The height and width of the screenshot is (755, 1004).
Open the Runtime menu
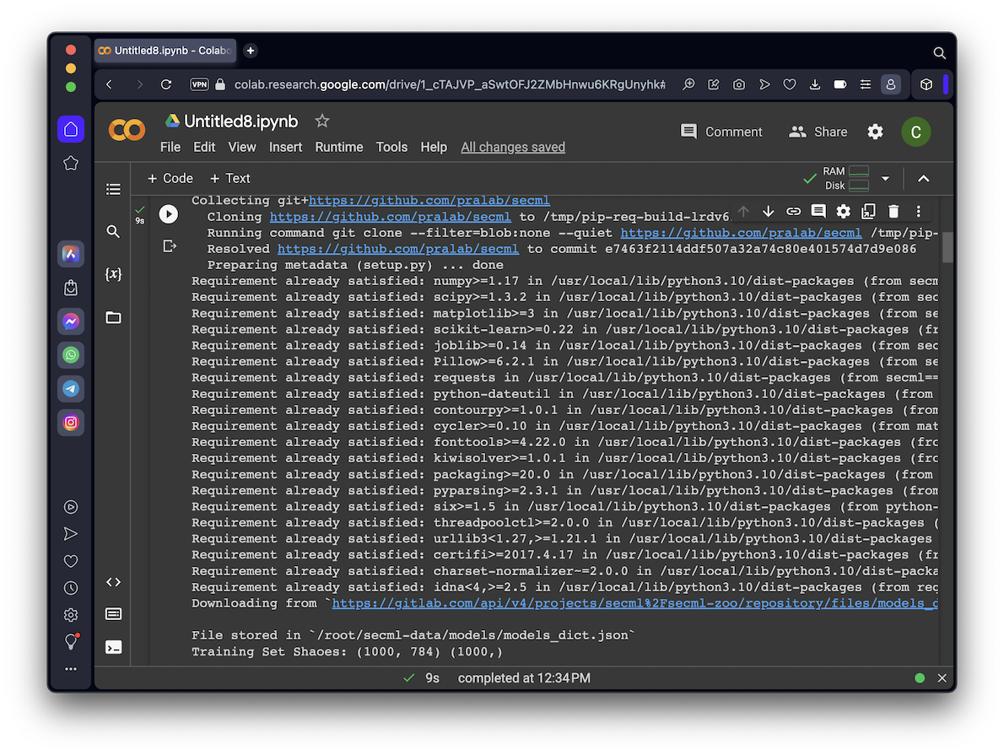[338, 147]
